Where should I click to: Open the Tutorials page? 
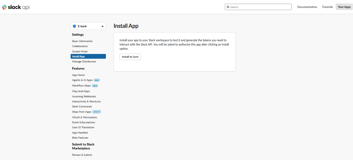pyautogui.click(x=327, y=7)
